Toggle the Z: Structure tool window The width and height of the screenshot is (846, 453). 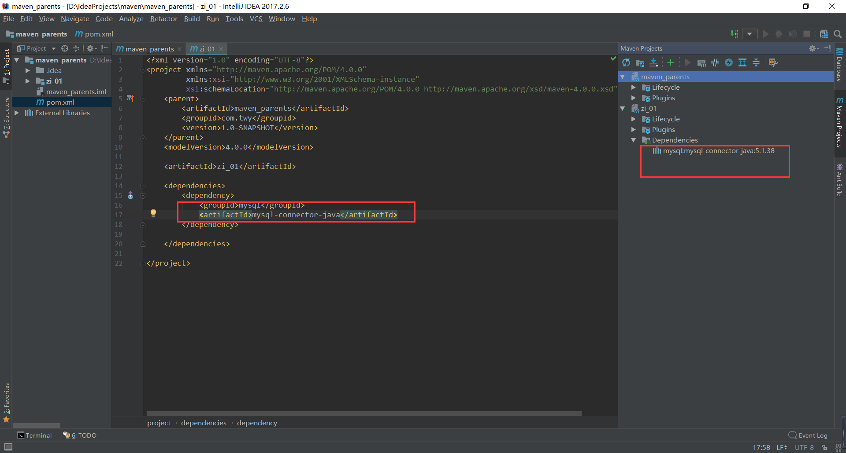[x=6, y=117]
